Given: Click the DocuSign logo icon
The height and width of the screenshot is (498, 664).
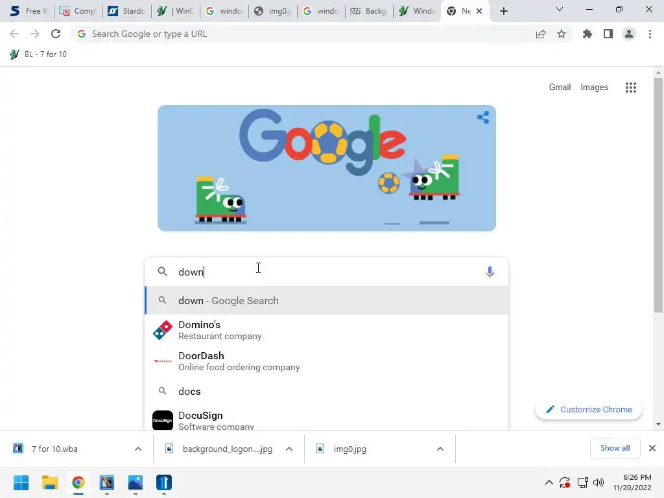Looking at the screenshot, I should coord(163,420).
